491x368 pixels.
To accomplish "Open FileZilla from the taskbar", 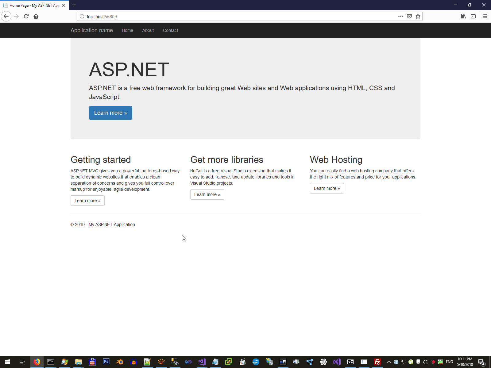I will point(377,362).
